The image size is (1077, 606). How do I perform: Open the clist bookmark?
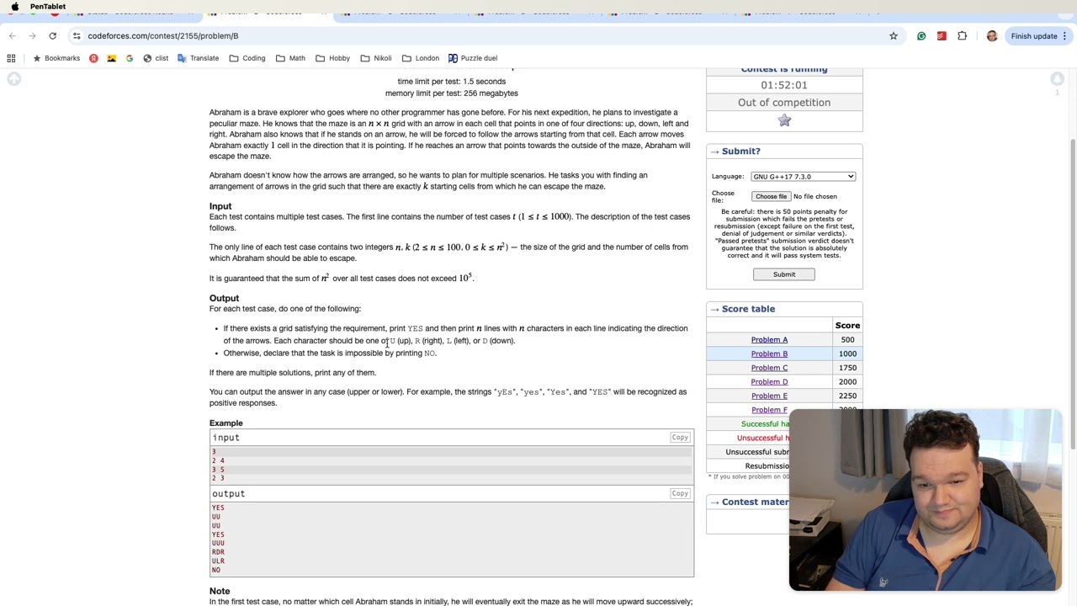coord(156,58)
